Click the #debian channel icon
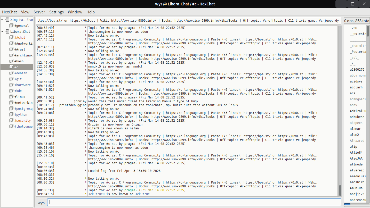 [x=11, y=73]
